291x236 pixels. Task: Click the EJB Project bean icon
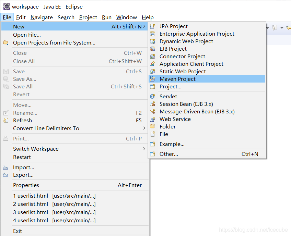[x=153, y=49]
